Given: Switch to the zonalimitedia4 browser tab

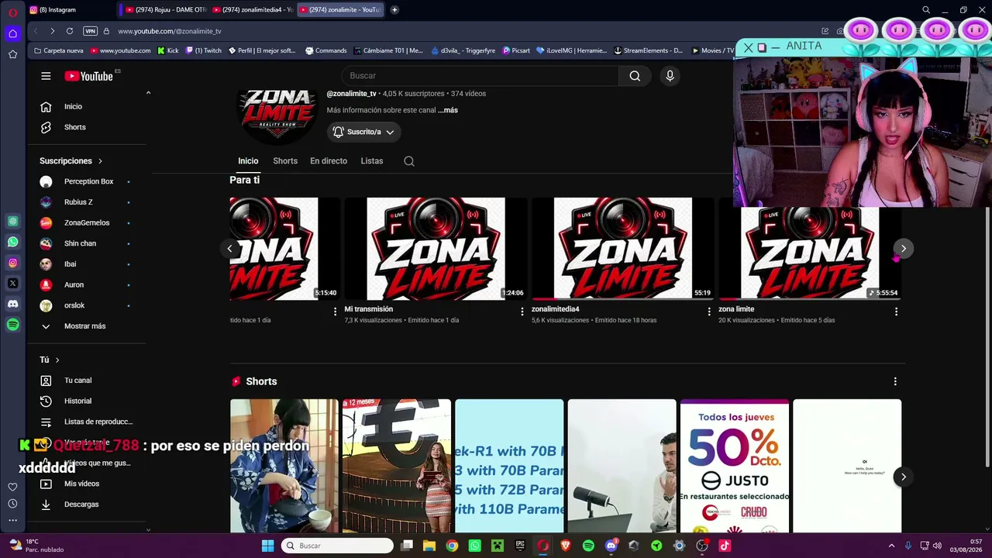Looking at the screenshot, I should click(x=252, y=10).
